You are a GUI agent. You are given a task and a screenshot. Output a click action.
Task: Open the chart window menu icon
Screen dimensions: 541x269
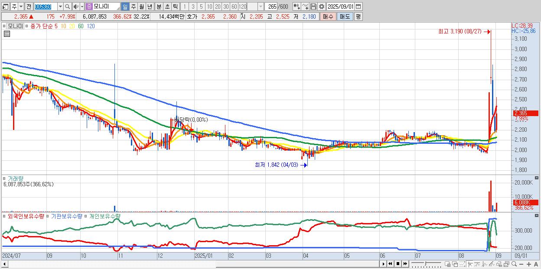[5, 6]
